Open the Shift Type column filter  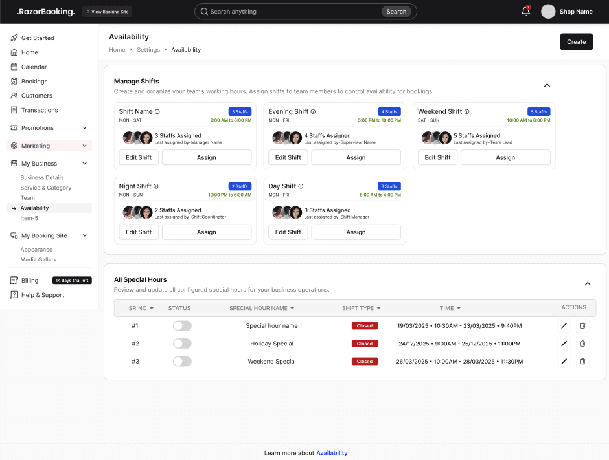pyautogui.click(x=379, y=308)
